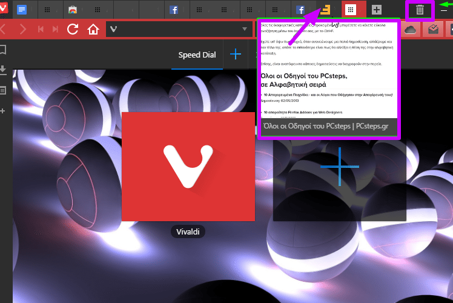
Task: Add a web panel with sidebar plus
Action: [2, 111]
